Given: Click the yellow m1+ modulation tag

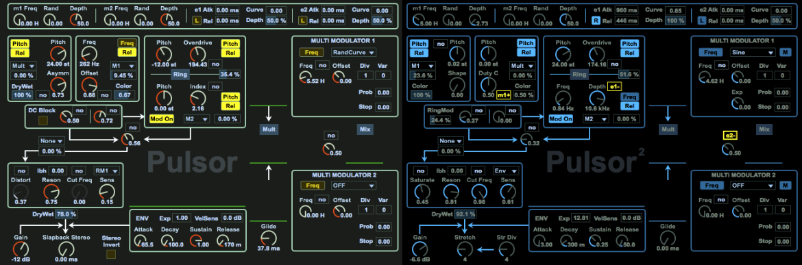Looking at the screenshot, I should coord(504,95).
